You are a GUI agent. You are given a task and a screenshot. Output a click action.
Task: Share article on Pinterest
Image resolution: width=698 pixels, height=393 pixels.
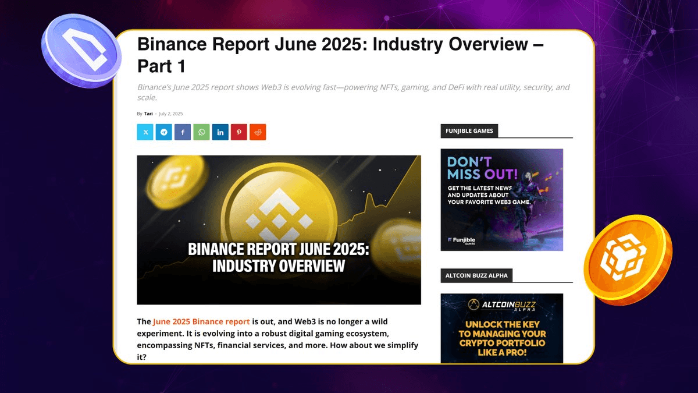pyautogui.click(x=239, y=132)
